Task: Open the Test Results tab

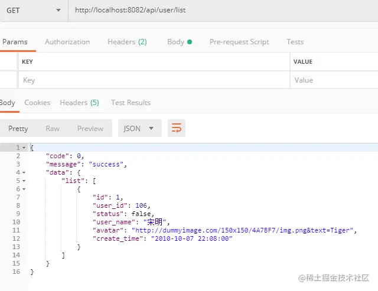Action: tap(131, 103)
